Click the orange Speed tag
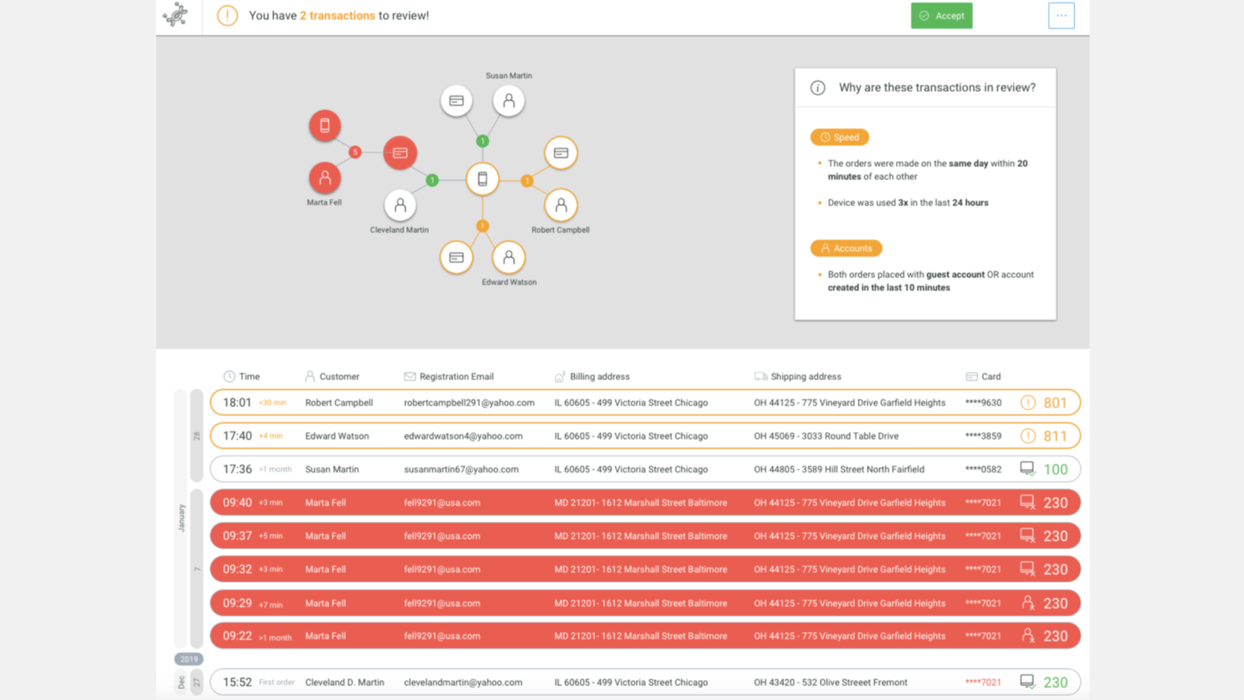 (839, 137)
